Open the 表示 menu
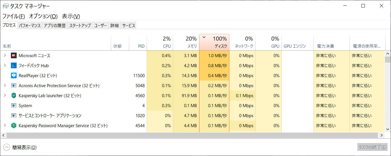 [71, 16]
